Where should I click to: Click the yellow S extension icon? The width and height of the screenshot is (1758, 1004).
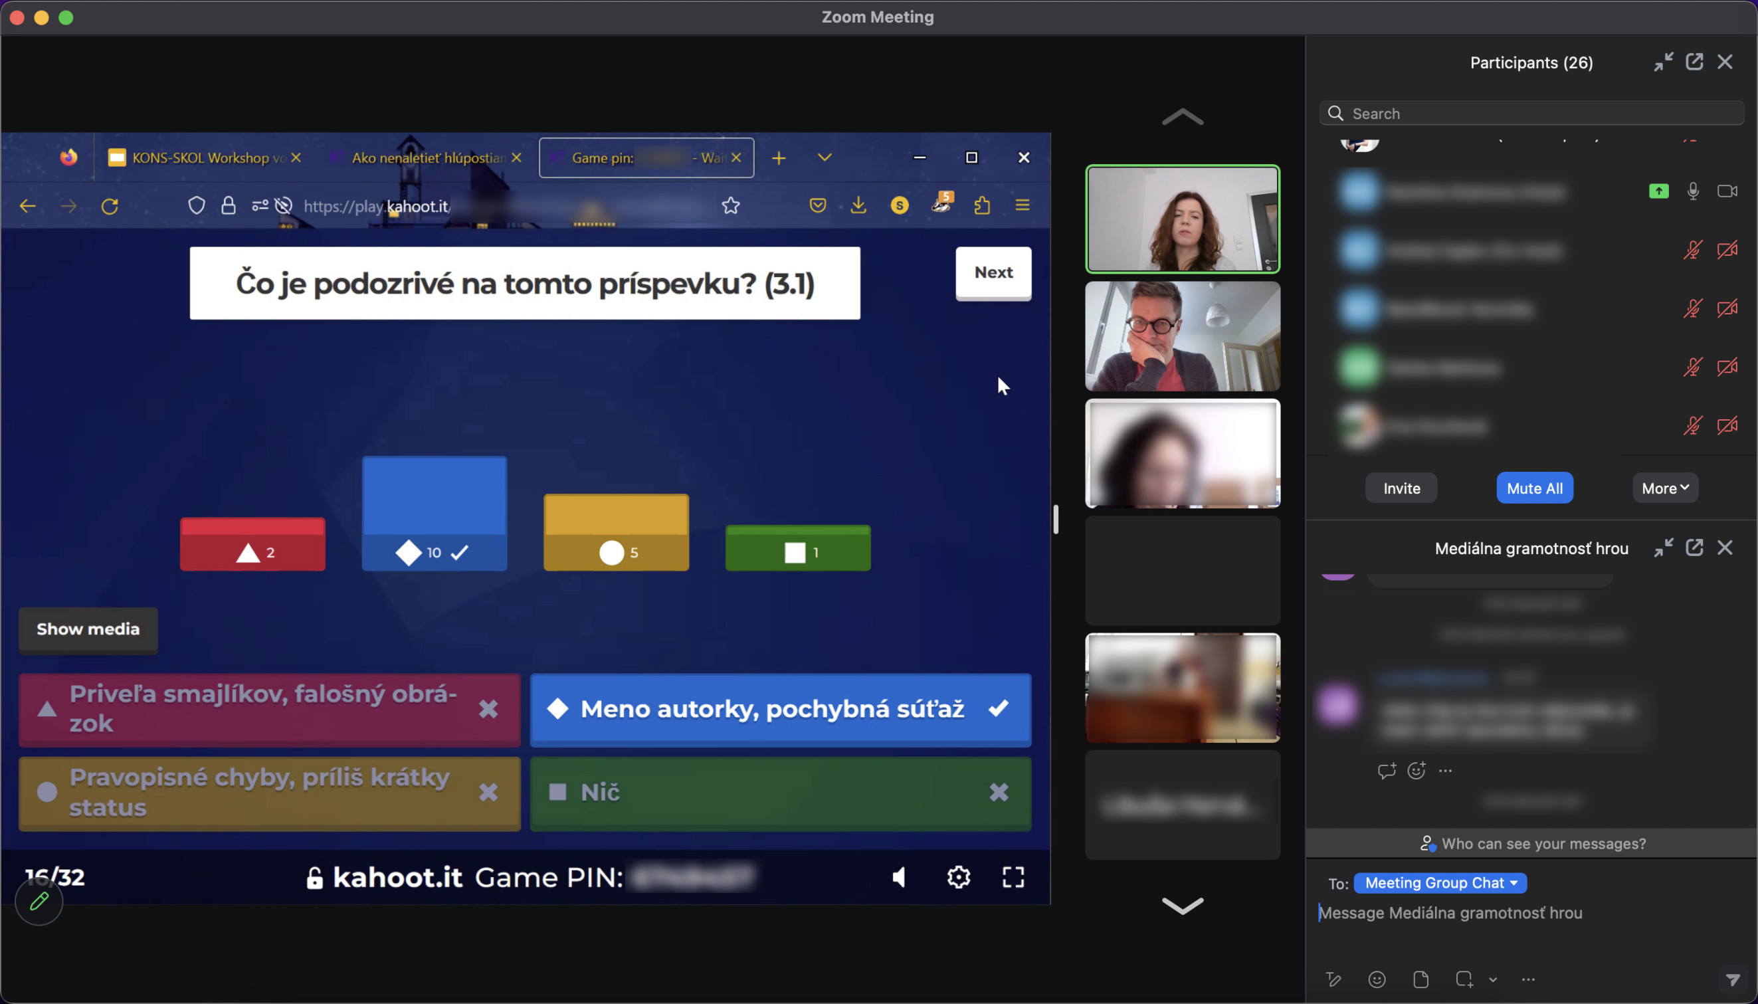point(899,205)
